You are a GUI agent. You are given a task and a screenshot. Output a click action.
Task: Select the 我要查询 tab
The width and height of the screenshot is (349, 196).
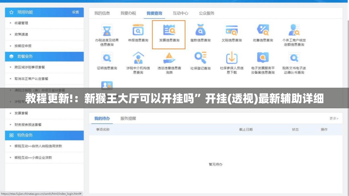[x=154, y=13]
